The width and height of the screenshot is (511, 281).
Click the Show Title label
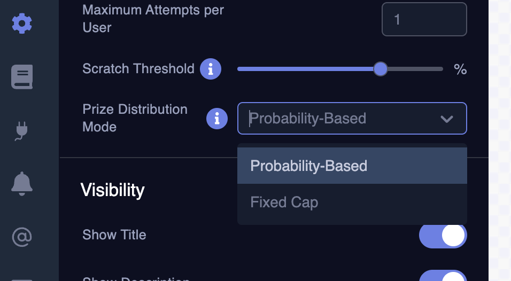tap(114, 235)
